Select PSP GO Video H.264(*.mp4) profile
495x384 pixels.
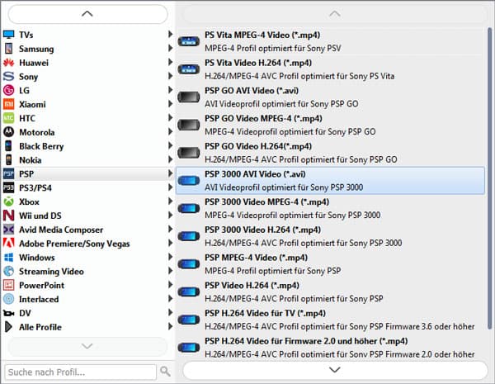(331, 153)
